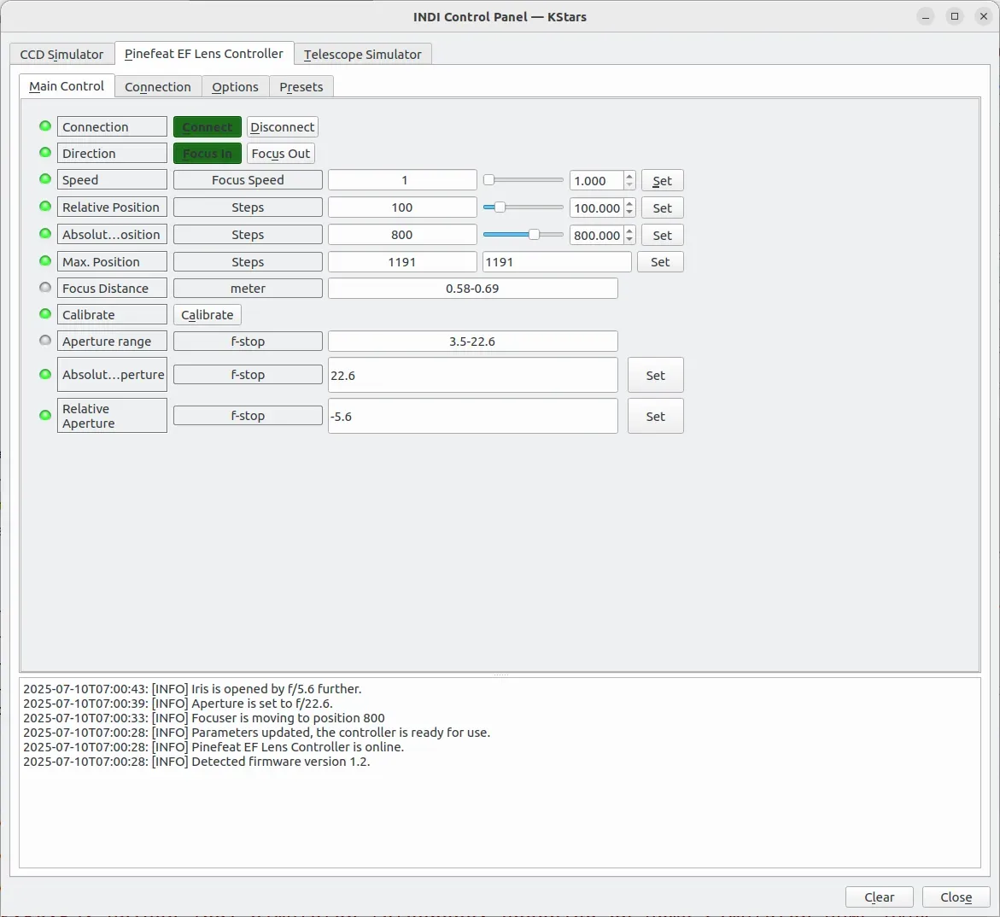The height and width of the screenshot is (917, 1000).
Task: Switch to the Telescope Simulator tab
Action: coord(362,54)
